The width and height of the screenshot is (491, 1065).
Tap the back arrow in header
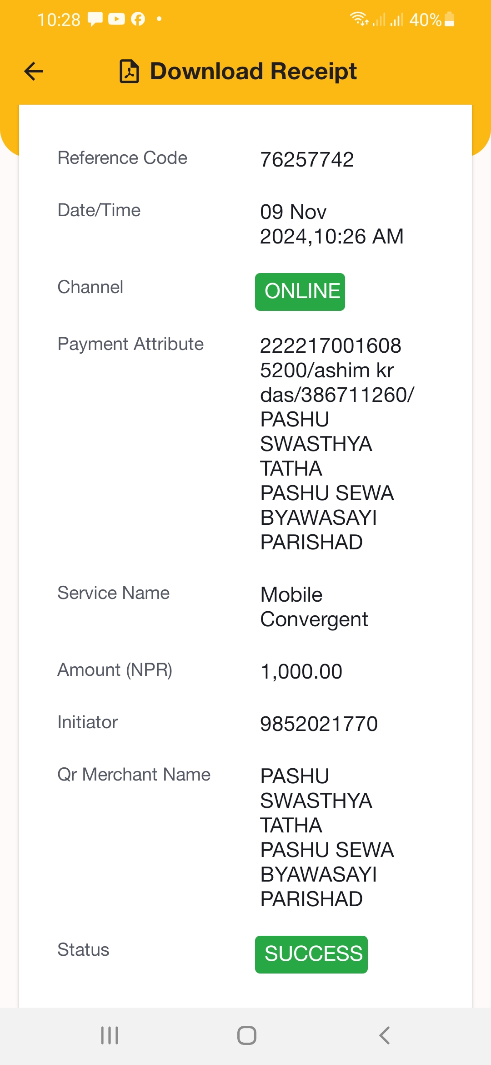click(34, 71)
